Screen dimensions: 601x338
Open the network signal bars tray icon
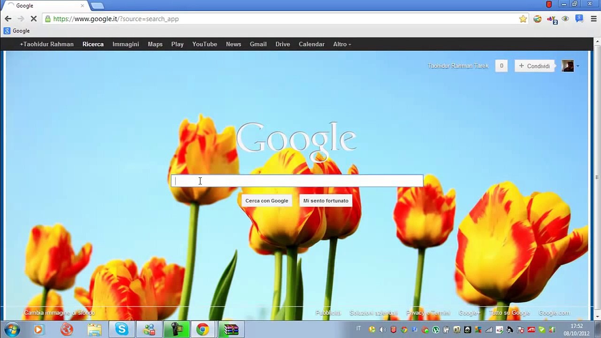click(489, 330)
